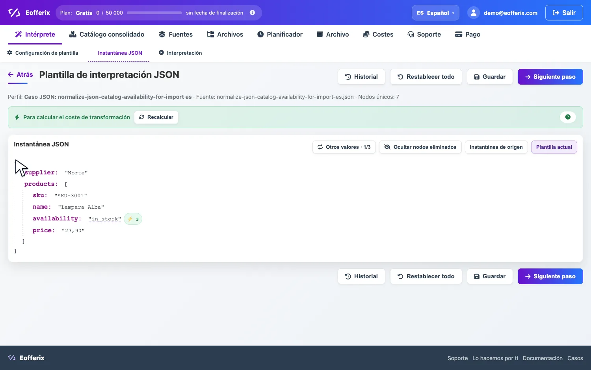The width and height of the screenshot is (591, 370).
Task: Click the bottom Guardar button
Action: click(x=490, y=276)
